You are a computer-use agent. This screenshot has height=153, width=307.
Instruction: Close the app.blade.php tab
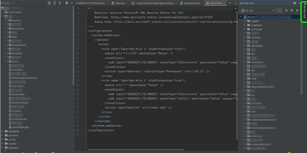pyautogui.click(x=202, y=3)
